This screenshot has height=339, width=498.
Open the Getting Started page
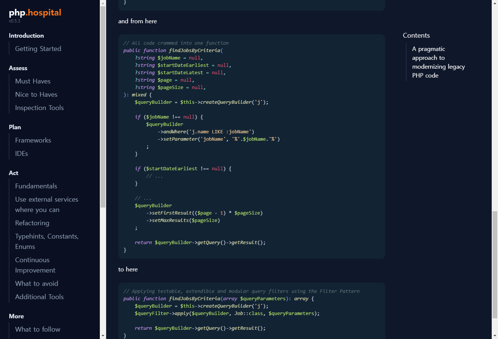coord(38,49)
